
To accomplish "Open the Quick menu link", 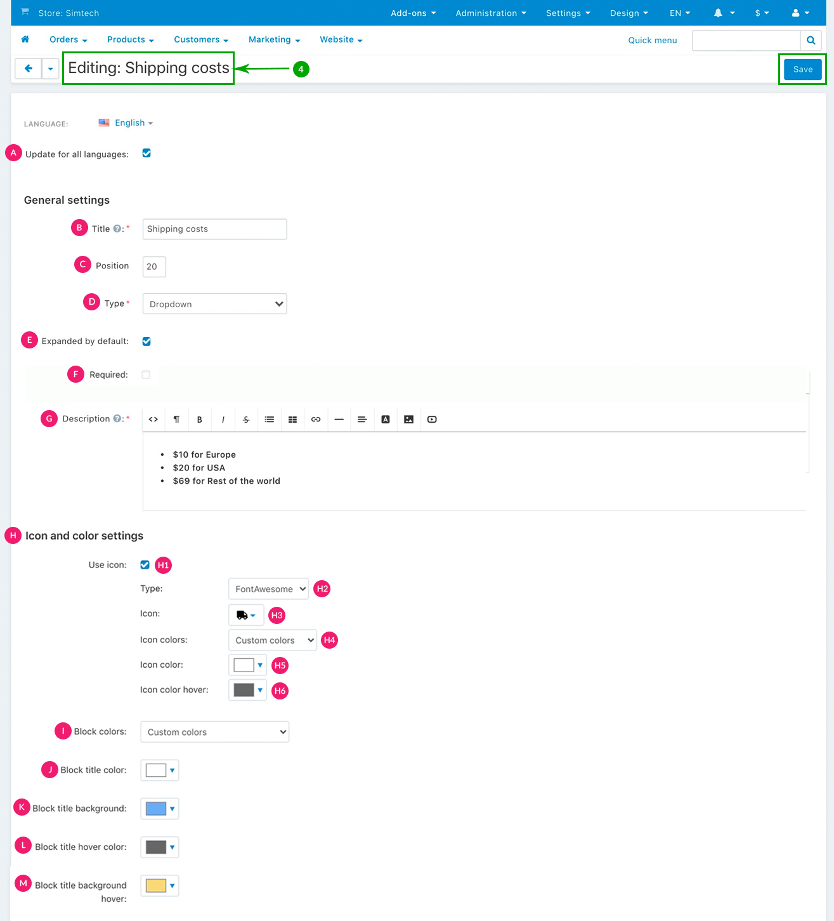I will click(652, 40).
